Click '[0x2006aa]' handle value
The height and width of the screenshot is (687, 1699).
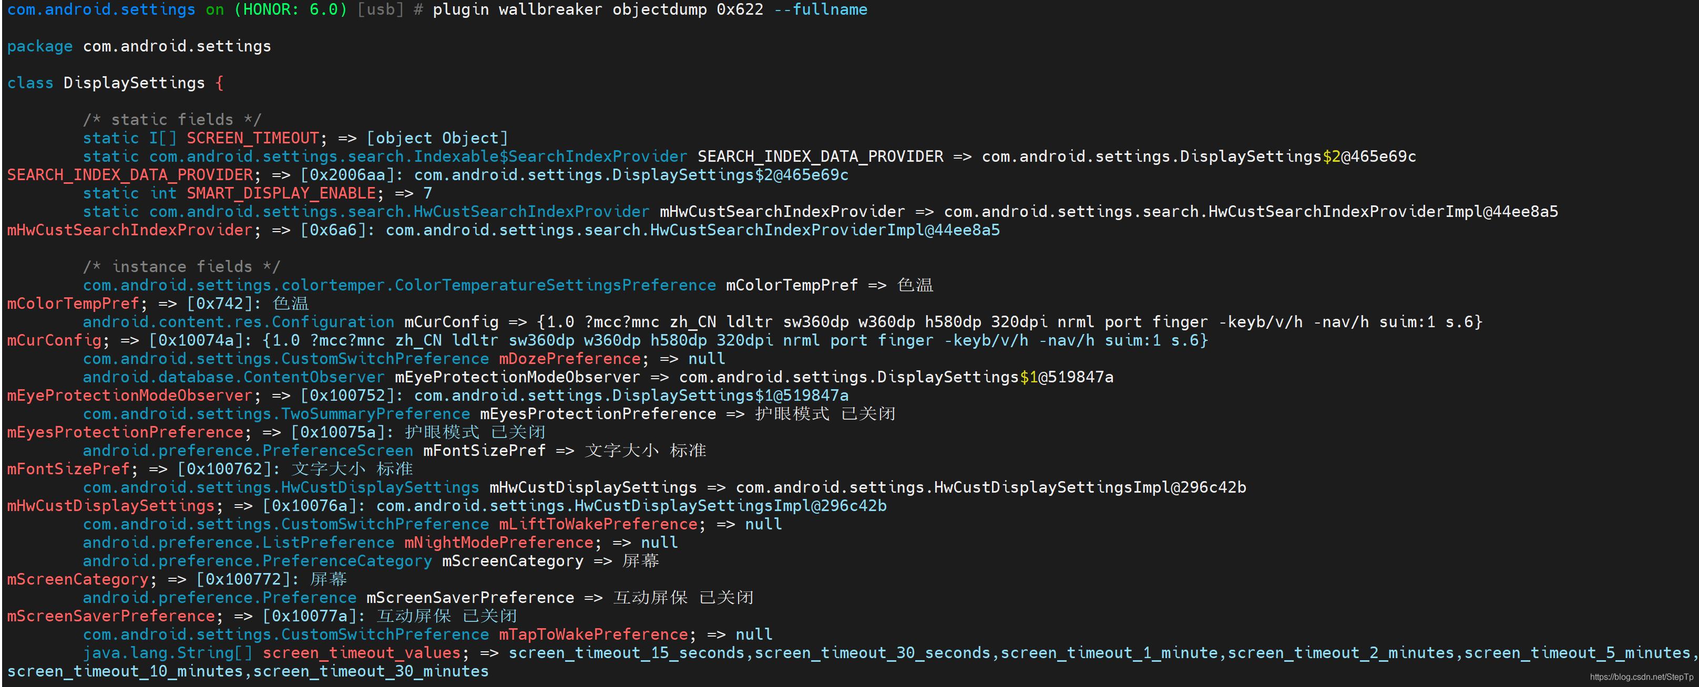pos(352,175)
